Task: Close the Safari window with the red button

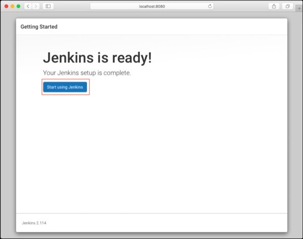Action: click(7, 7)
